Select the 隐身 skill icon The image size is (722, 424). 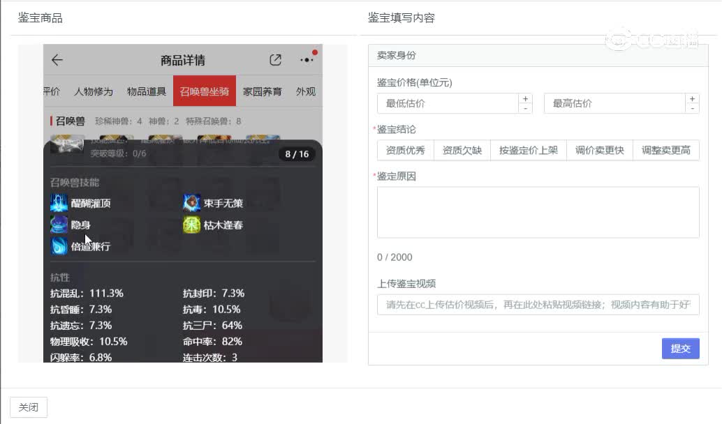click(x=59, y=225)
